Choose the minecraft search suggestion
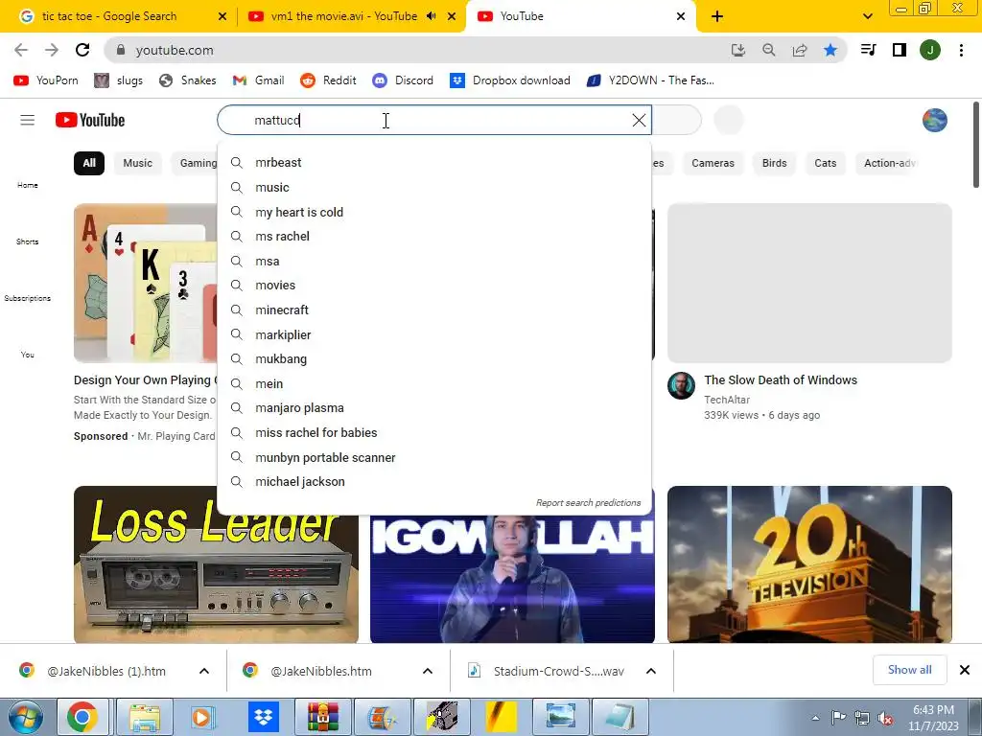982x736 pixels. tap(434, 310)
